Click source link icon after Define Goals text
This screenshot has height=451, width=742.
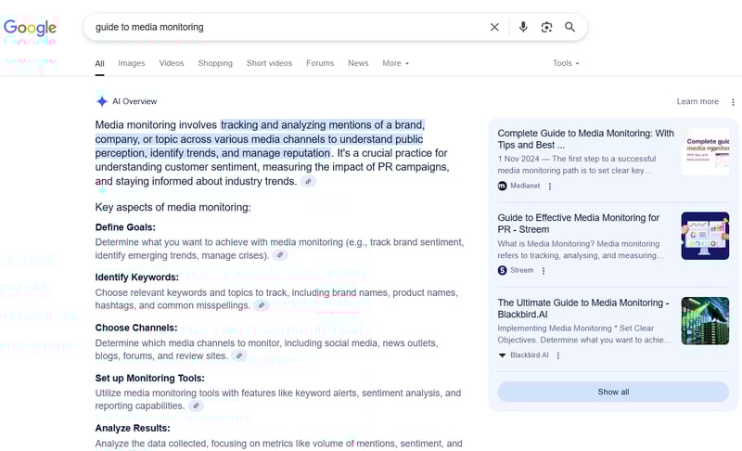[280, 255]
